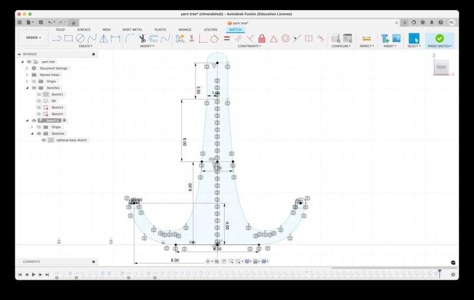Choose the Fillet tool in Modify
474x300 pixels.
[130, 38]
